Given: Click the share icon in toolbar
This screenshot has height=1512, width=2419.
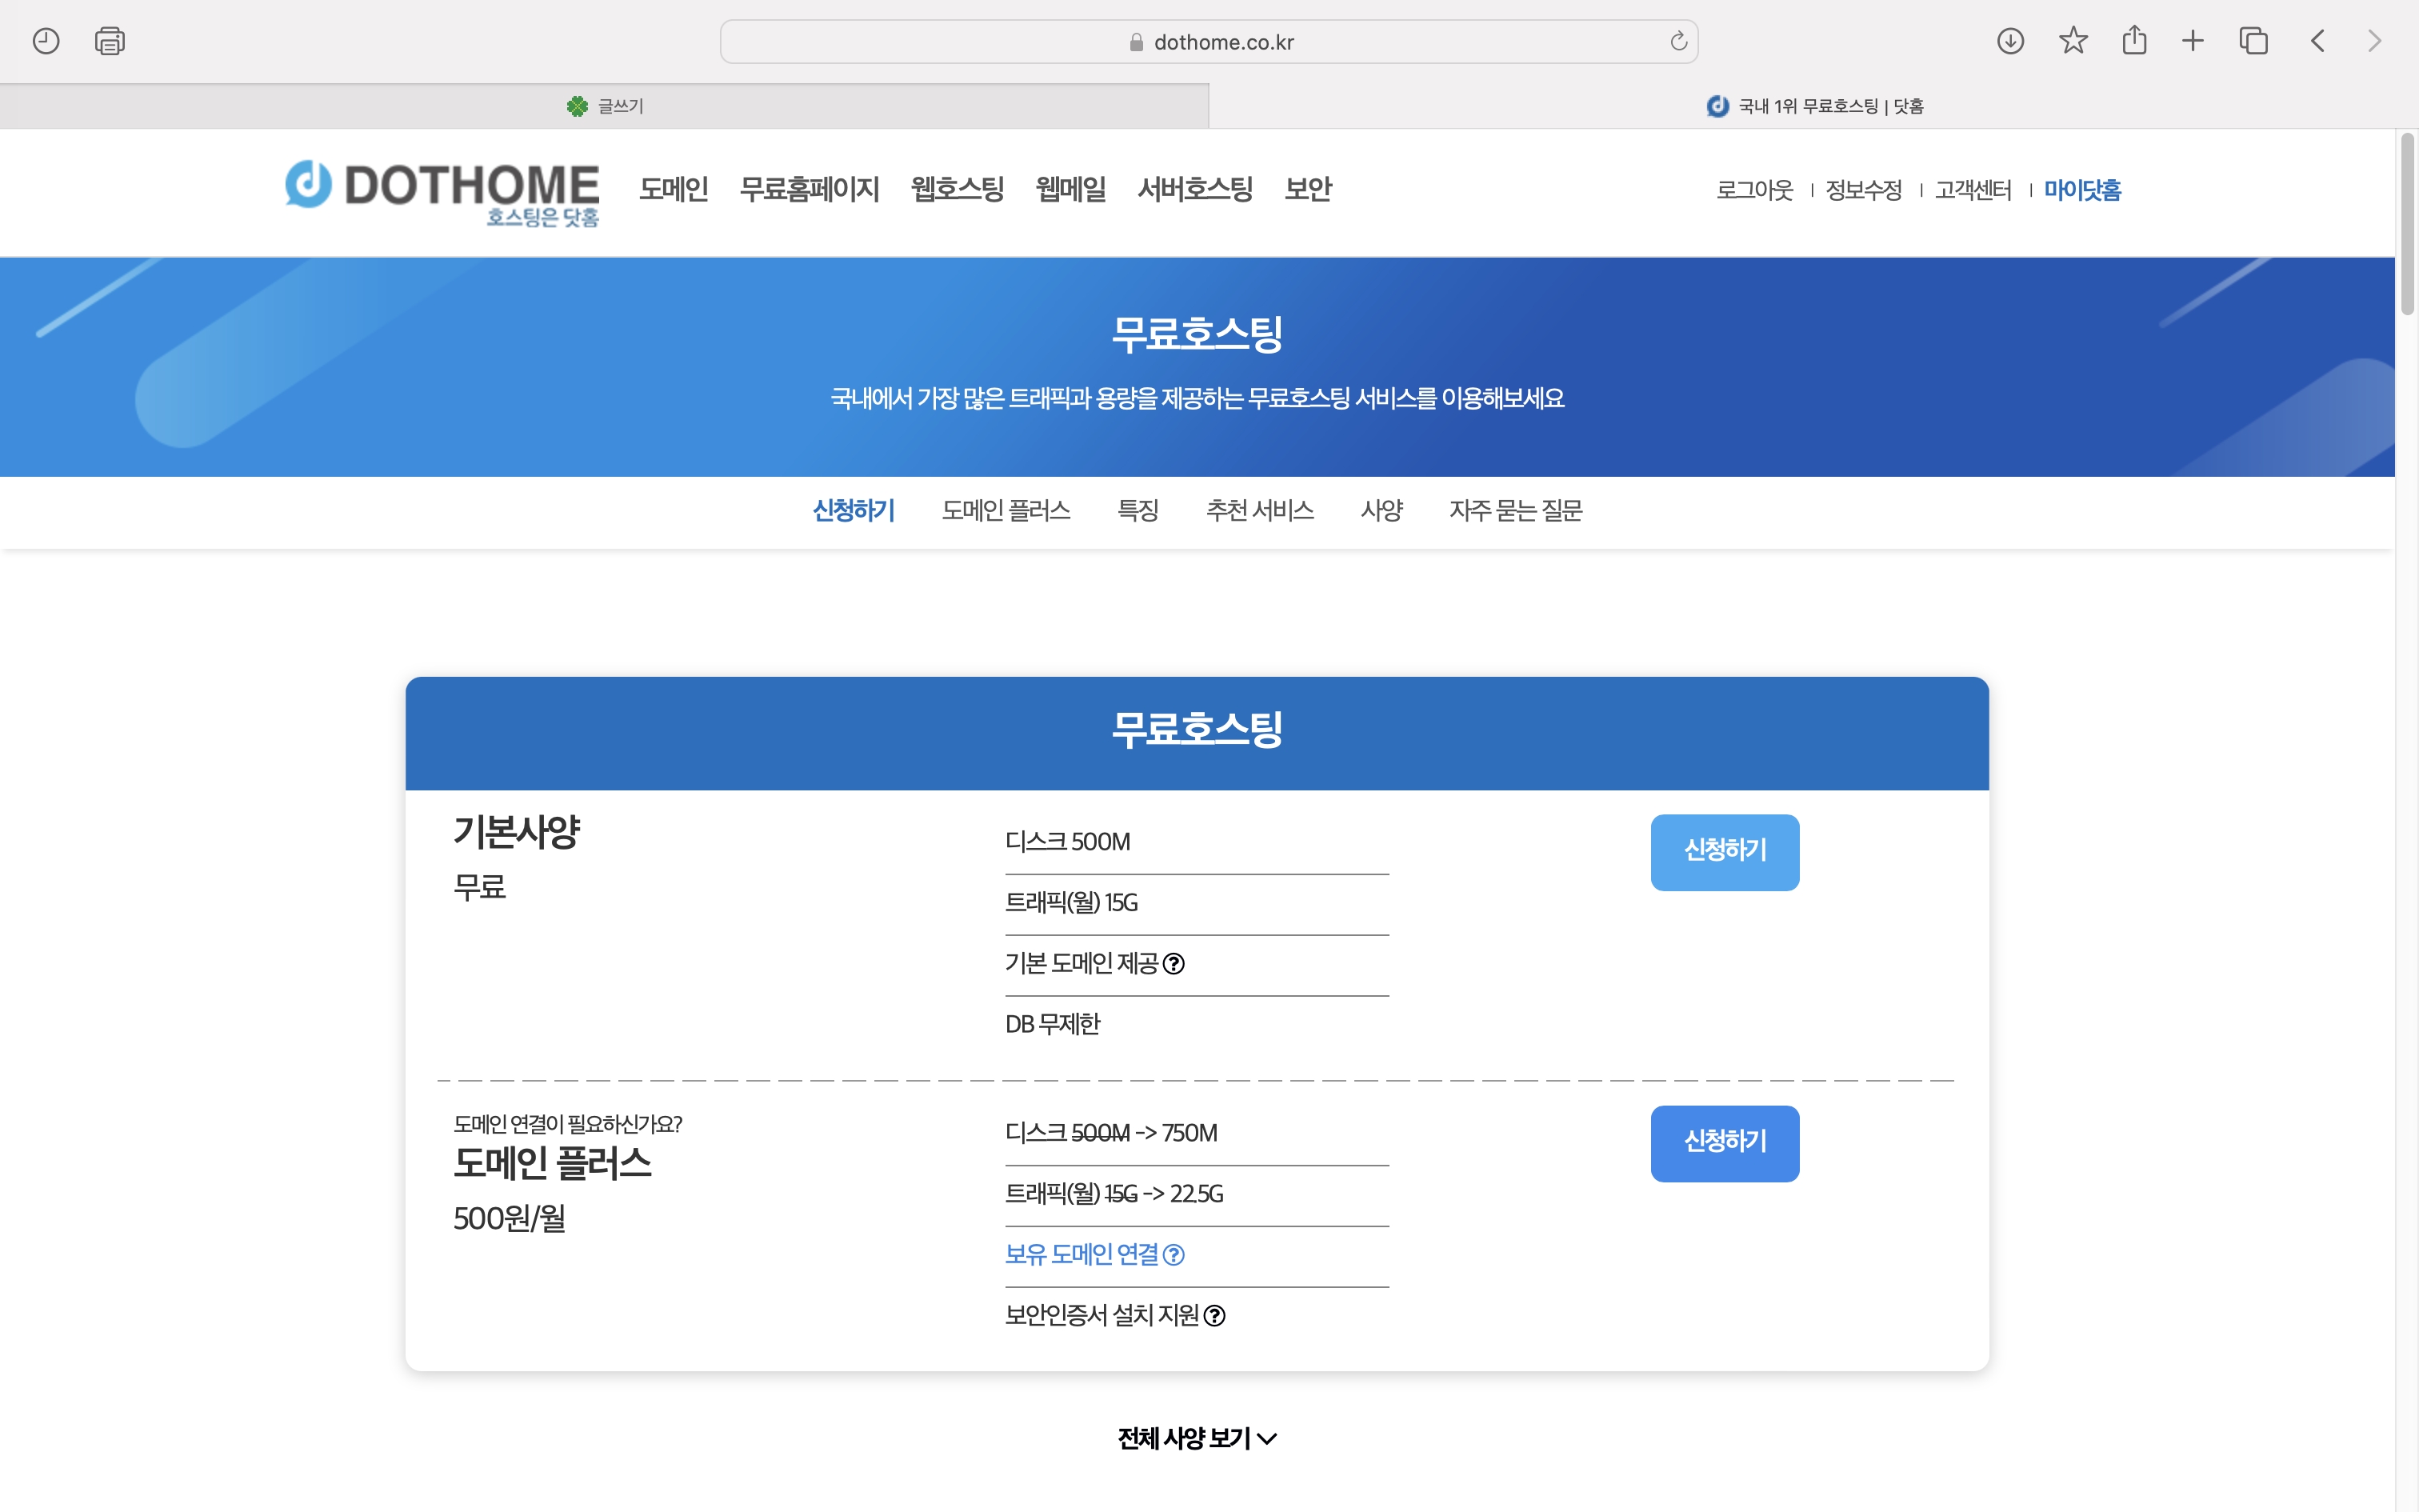Looking at the screenshot, I should pos(2134,40).
